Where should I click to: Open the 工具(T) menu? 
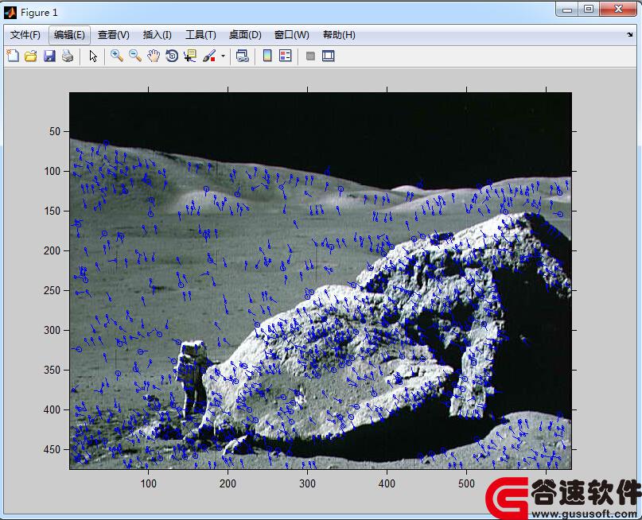pos(200,35)
